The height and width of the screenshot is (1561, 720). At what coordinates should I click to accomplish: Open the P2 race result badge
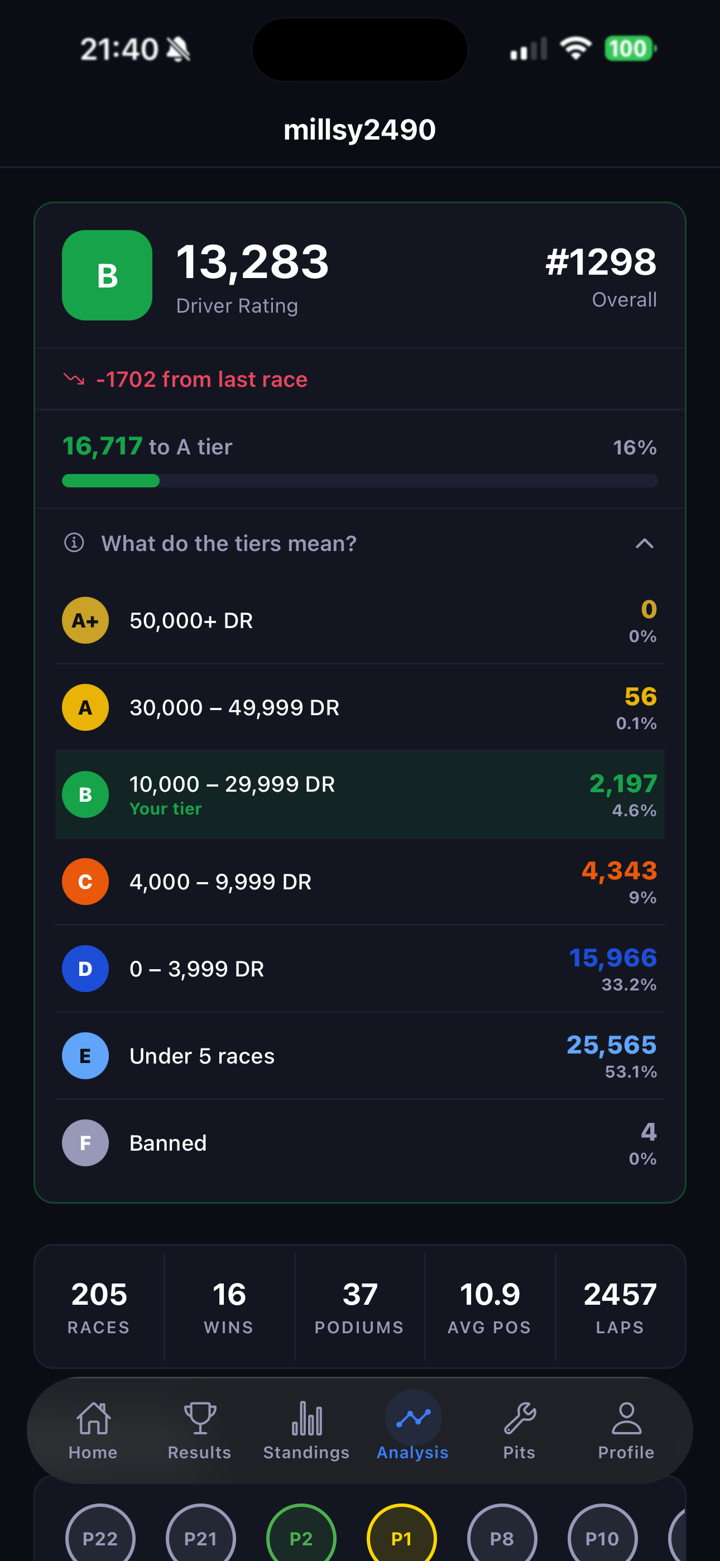click(x=301, y=1533)
